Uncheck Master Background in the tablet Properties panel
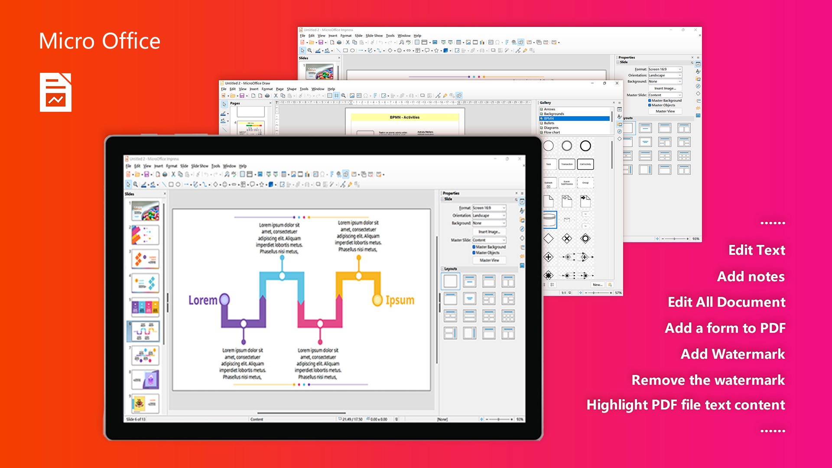This screenshot has width=832, height=468. click(x=474, y=247)
